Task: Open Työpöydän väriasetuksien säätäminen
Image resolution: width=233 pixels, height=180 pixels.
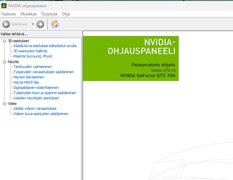Action: pyautogui.click(x=43, y=72)
